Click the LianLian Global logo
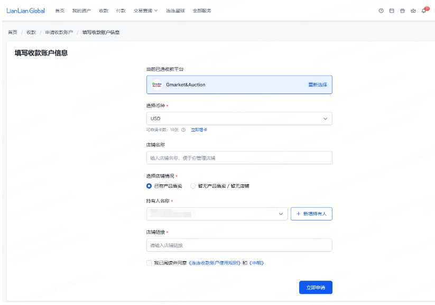Screen dimensions: 435x305 tap(25, 11)
